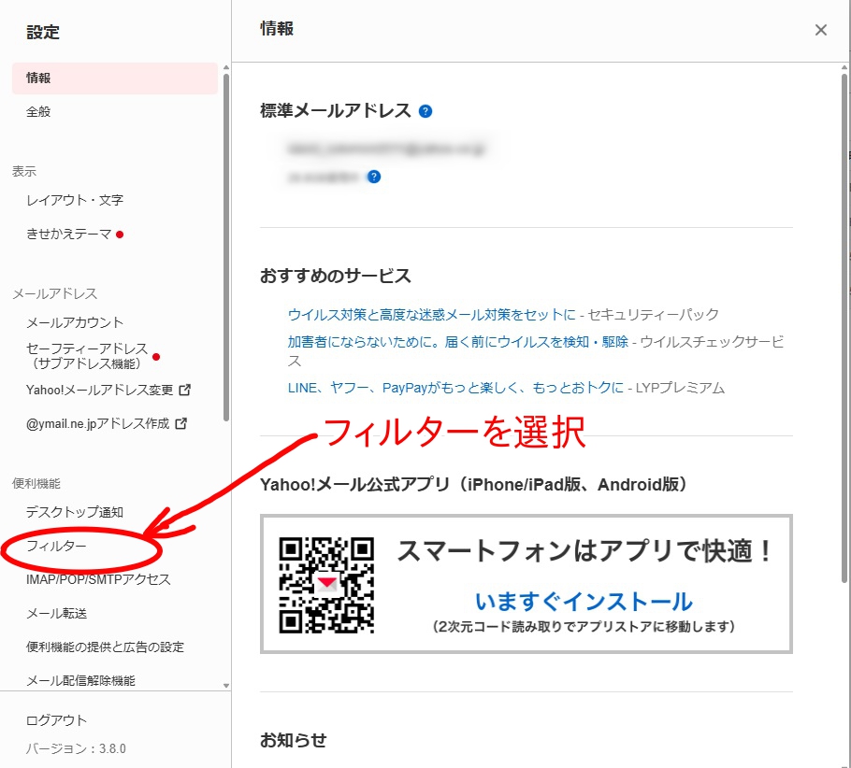851x768 pixels.
Task: Open デスクトップ通知 settings
Action: point(75,512)
